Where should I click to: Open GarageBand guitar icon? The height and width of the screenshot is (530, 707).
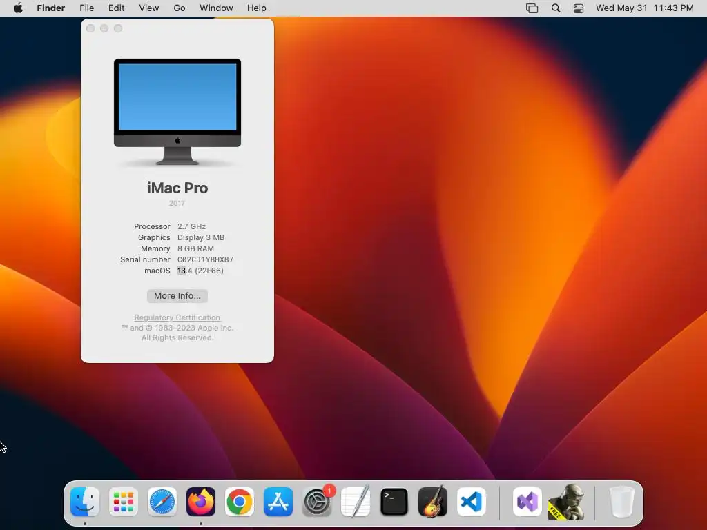coord(433,502)
